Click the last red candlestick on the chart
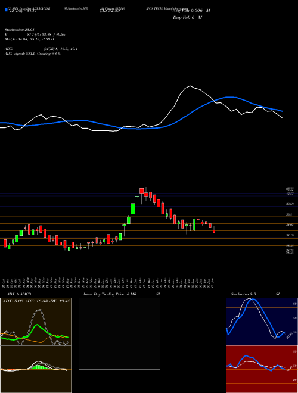The height and width of the screenshot is (393, 298). point(214,232)
